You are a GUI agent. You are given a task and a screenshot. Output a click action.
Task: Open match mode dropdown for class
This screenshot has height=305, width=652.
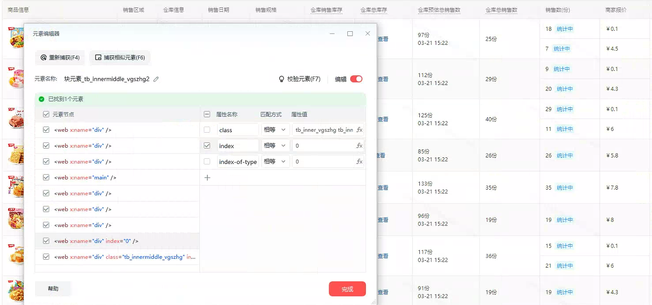[275, 130]
